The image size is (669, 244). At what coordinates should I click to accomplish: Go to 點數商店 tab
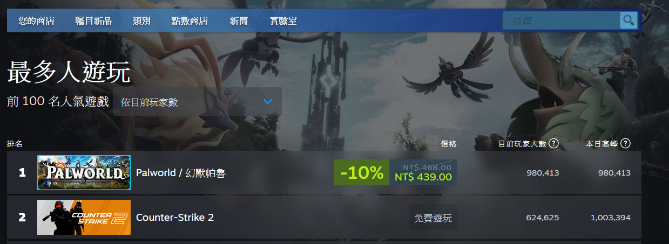(x=190, y=21)
